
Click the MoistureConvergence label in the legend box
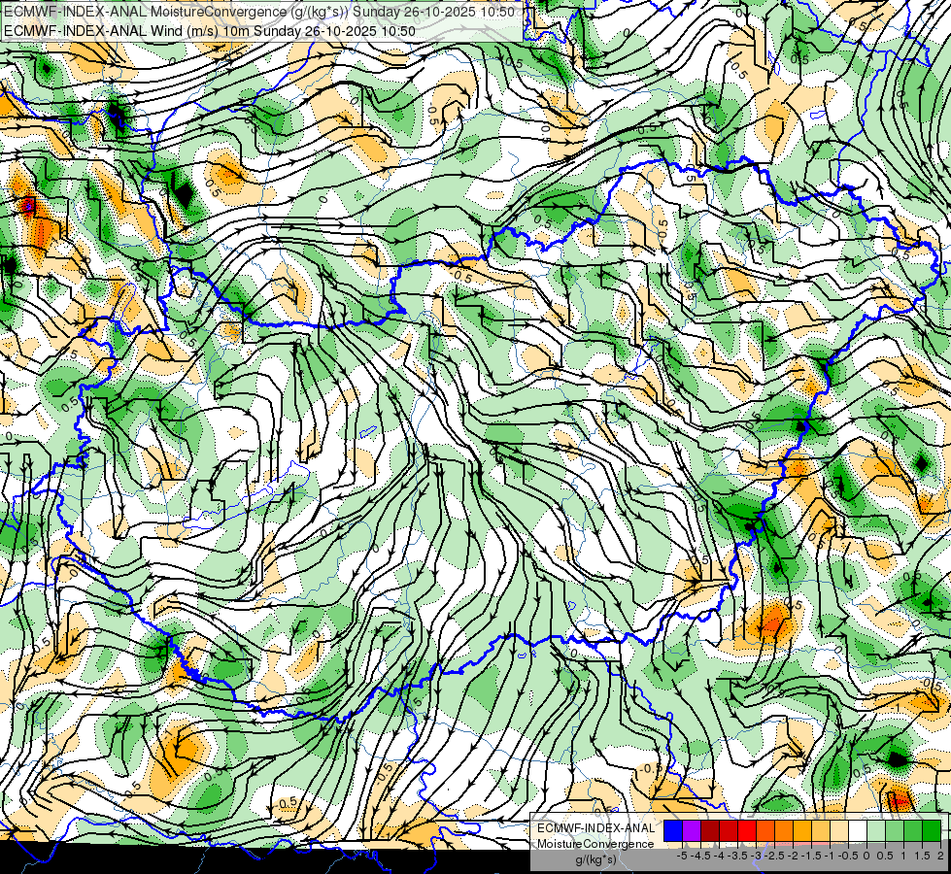595,844
